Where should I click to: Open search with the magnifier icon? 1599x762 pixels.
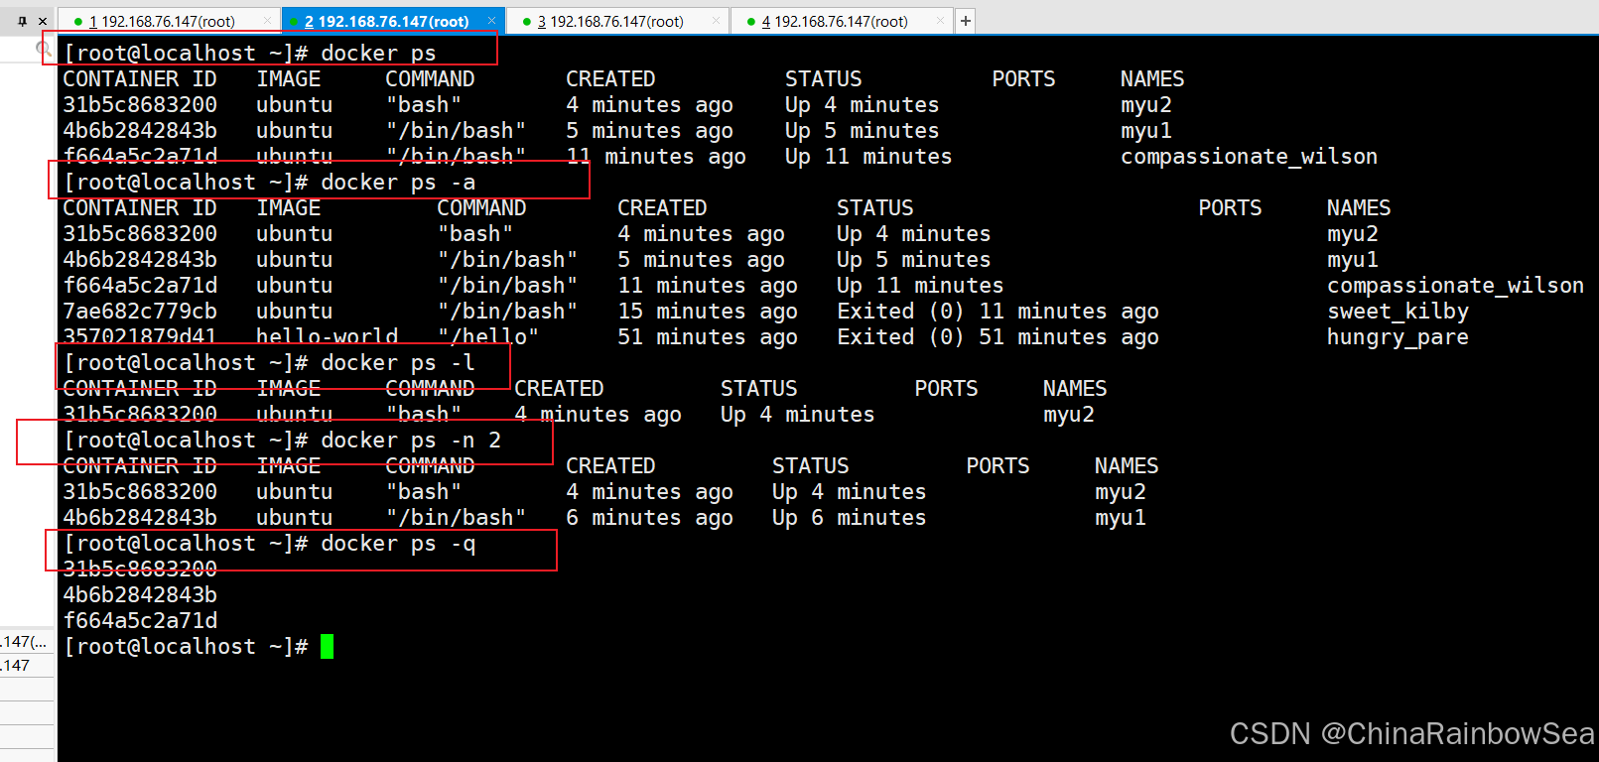[x=44, y=47]
